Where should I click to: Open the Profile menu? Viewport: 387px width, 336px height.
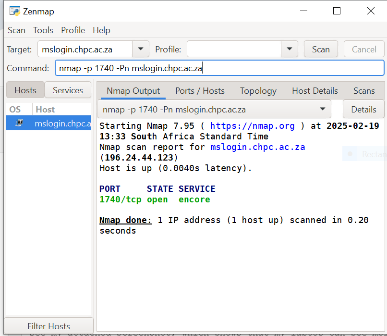point(73,30)
